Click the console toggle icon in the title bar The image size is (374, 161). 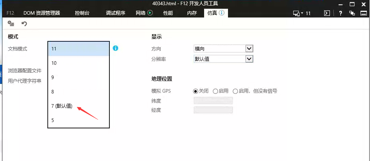(327, 13)
